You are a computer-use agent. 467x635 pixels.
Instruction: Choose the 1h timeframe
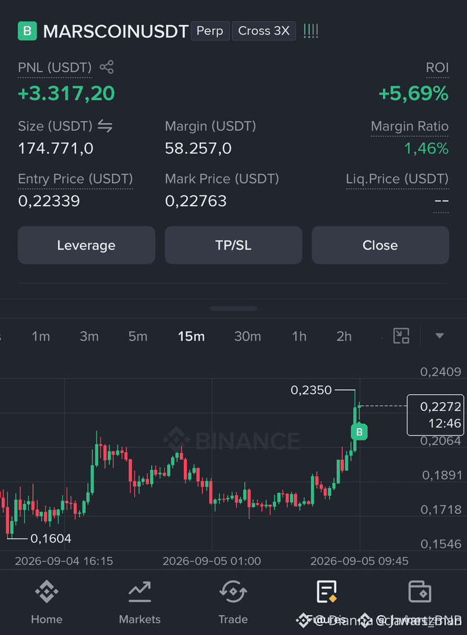(299, 336)
